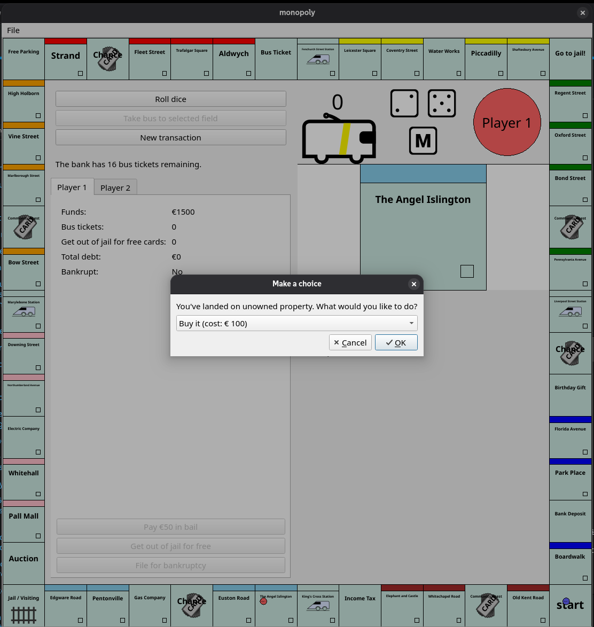Click the blue color bar on Angel Islington card

pyautogui.click(x=423, y=174)
